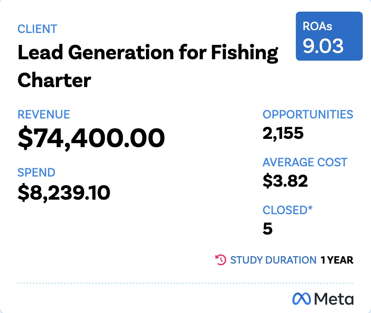Click the OPPORTUNITIES label
This screenshot has height=313, width=371.
(x=308, y=115)
